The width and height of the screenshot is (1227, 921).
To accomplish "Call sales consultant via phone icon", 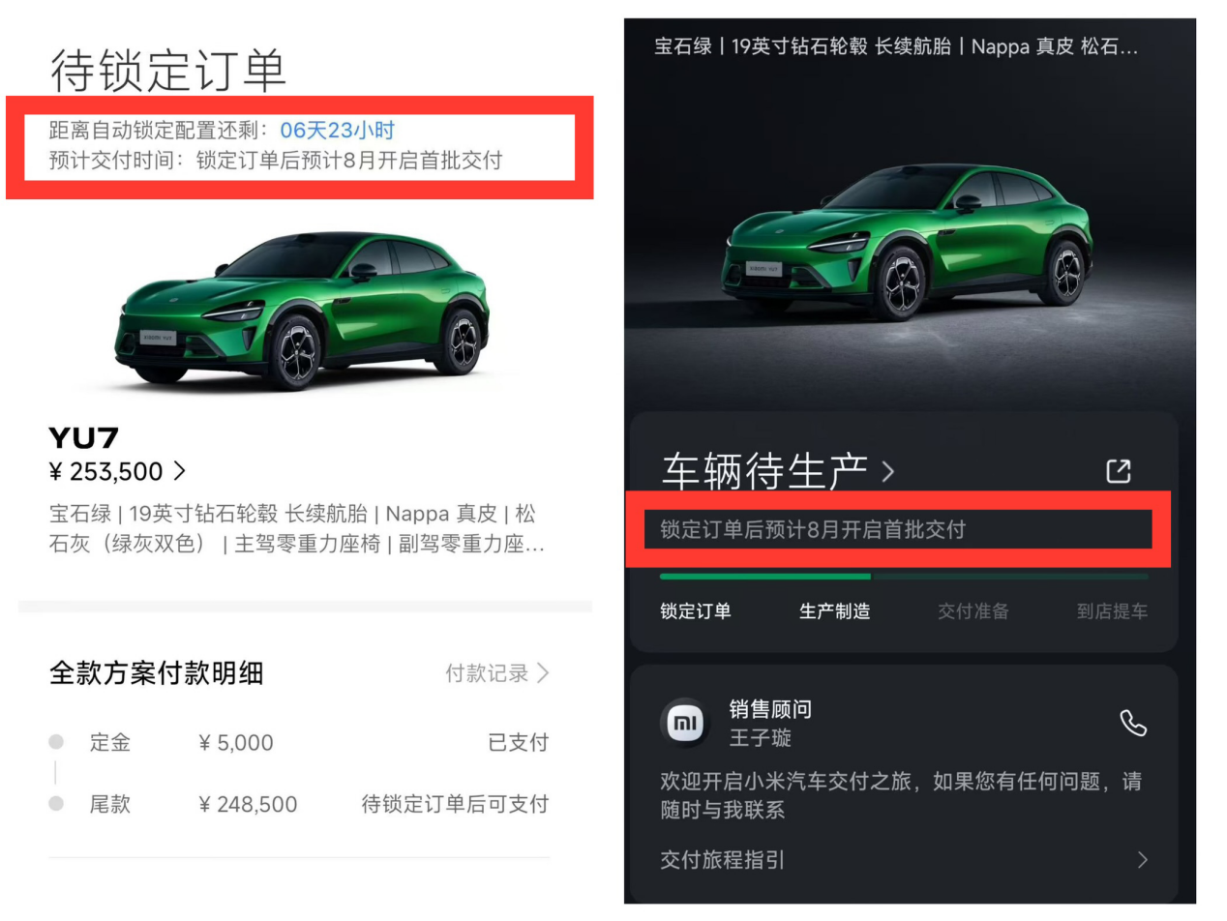I will pyautogui.click(x=1132, y=723).
